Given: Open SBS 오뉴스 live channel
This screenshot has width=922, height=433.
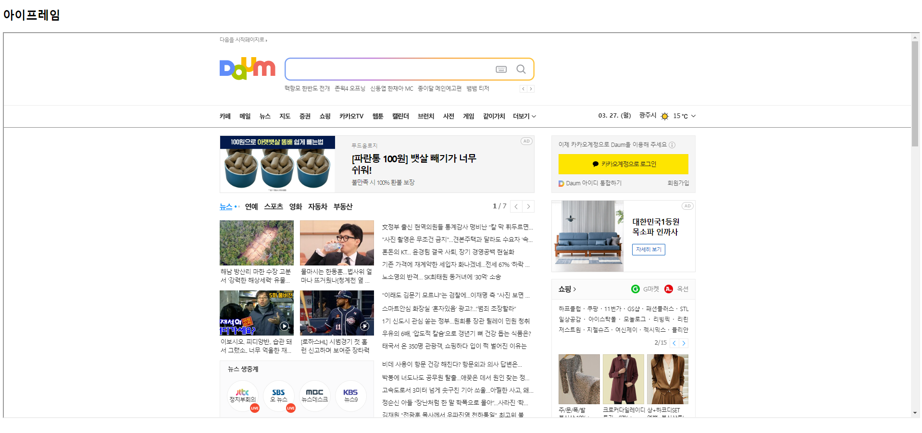Looking at the screenshot, I should point(279,396).
